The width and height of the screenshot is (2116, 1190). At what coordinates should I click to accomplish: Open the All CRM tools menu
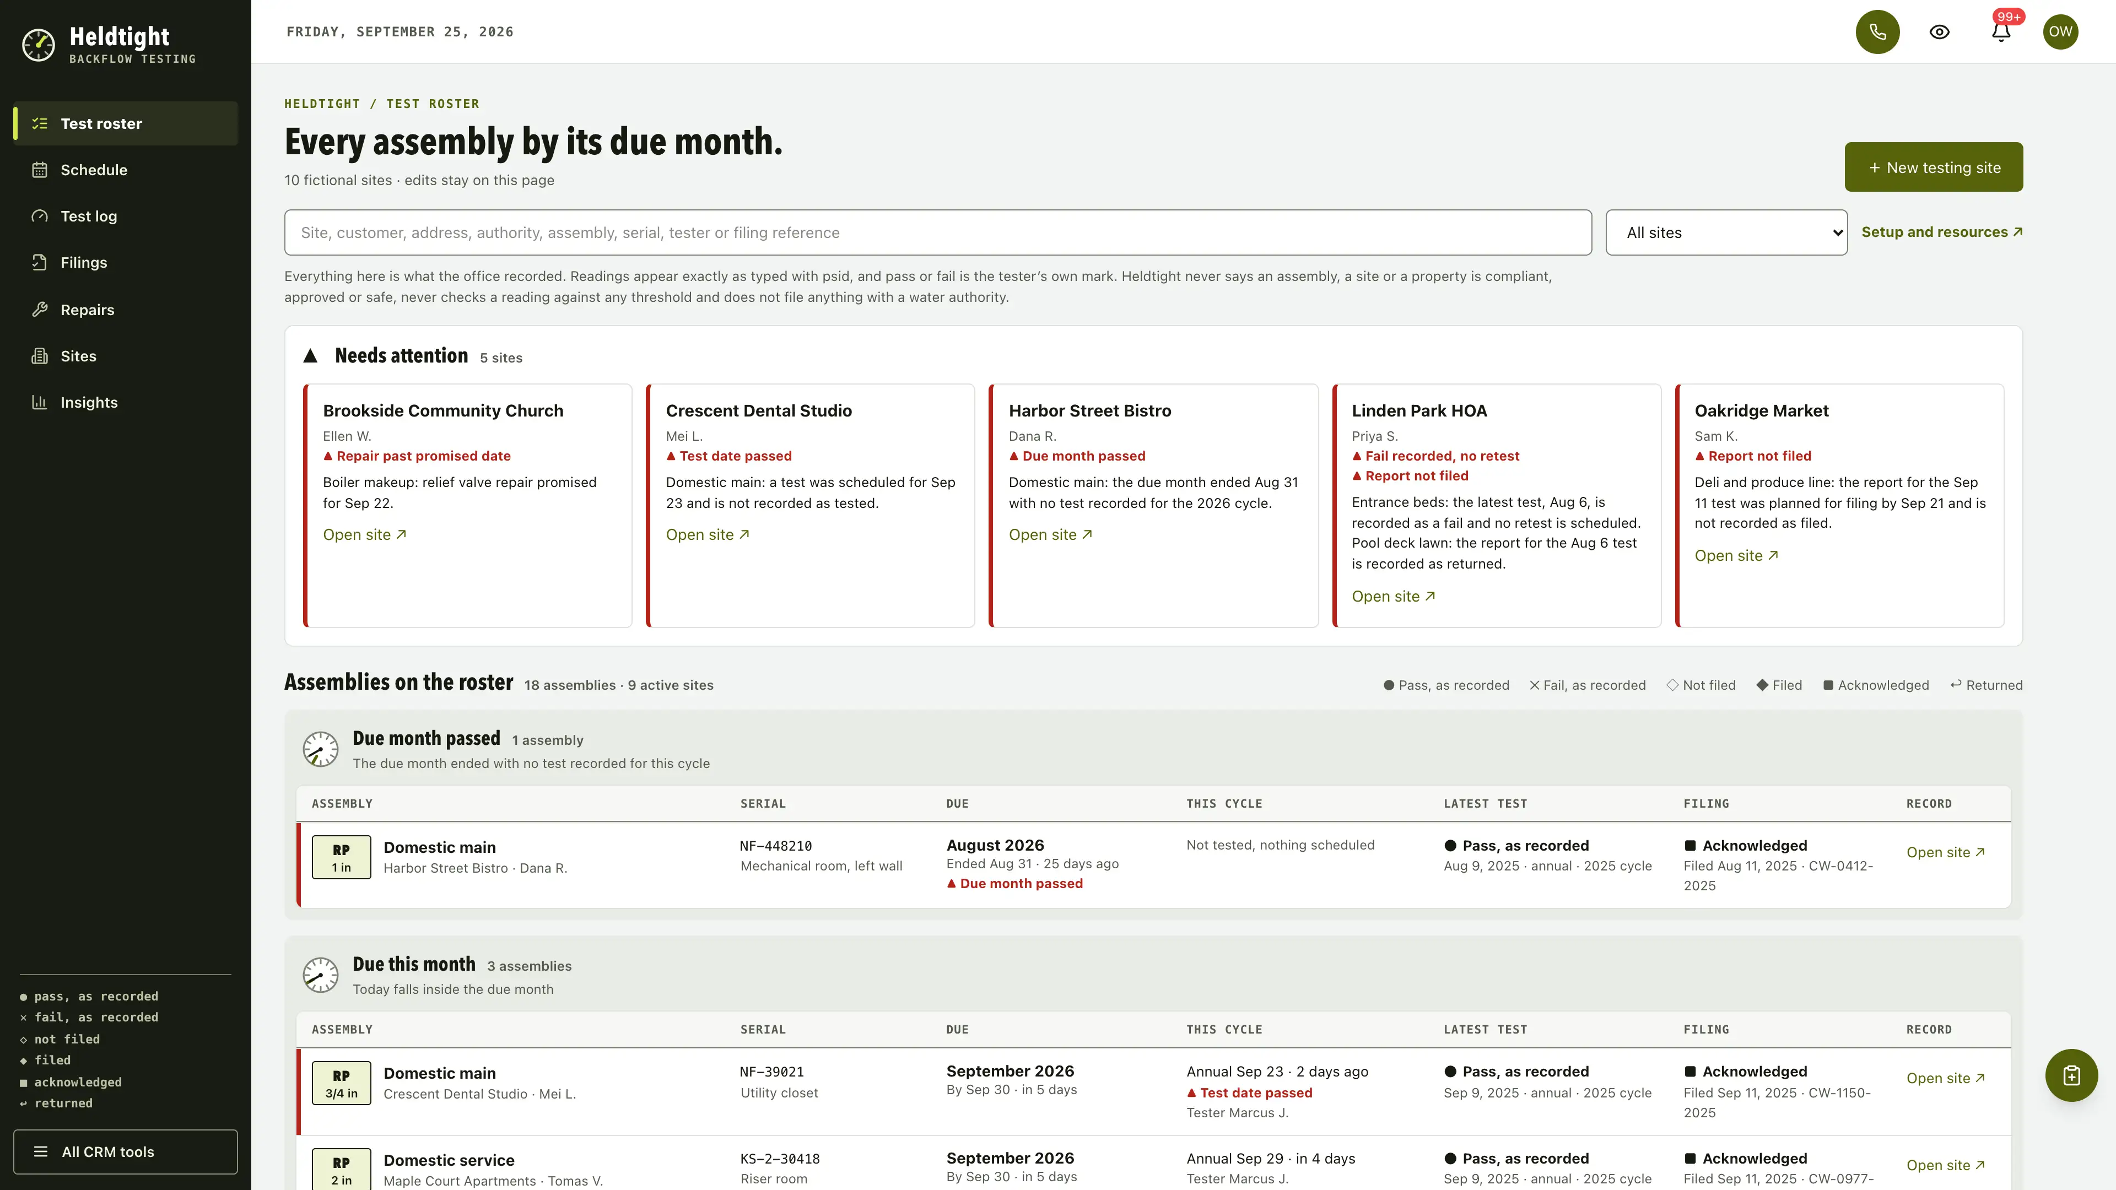125,1151
